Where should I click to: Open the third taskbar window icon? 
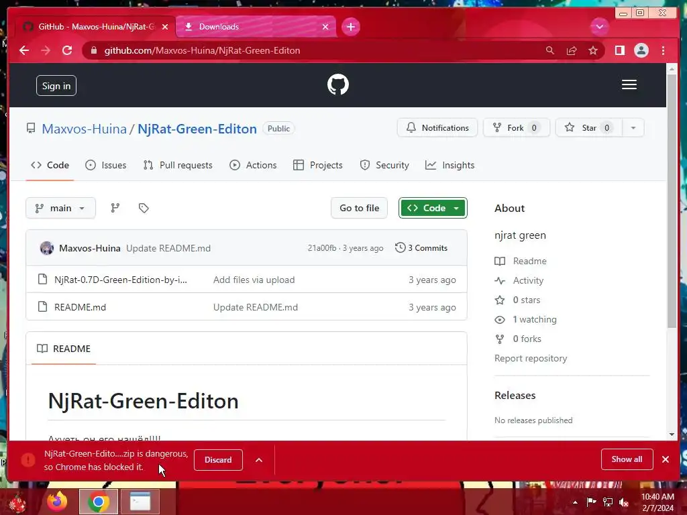pyautogui.click(x=140, y=502)
